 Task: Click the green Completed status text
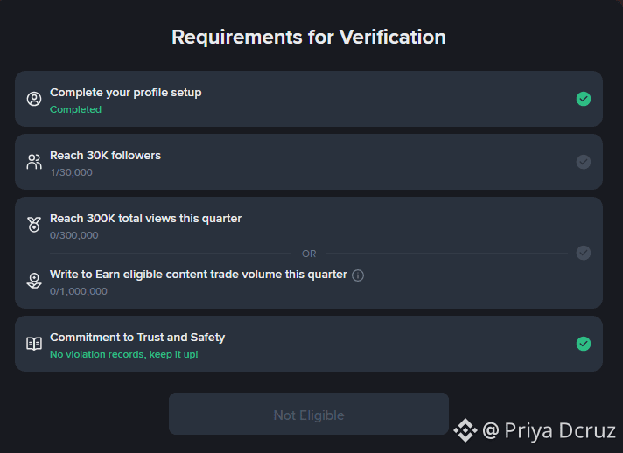[x=75, y=109]
